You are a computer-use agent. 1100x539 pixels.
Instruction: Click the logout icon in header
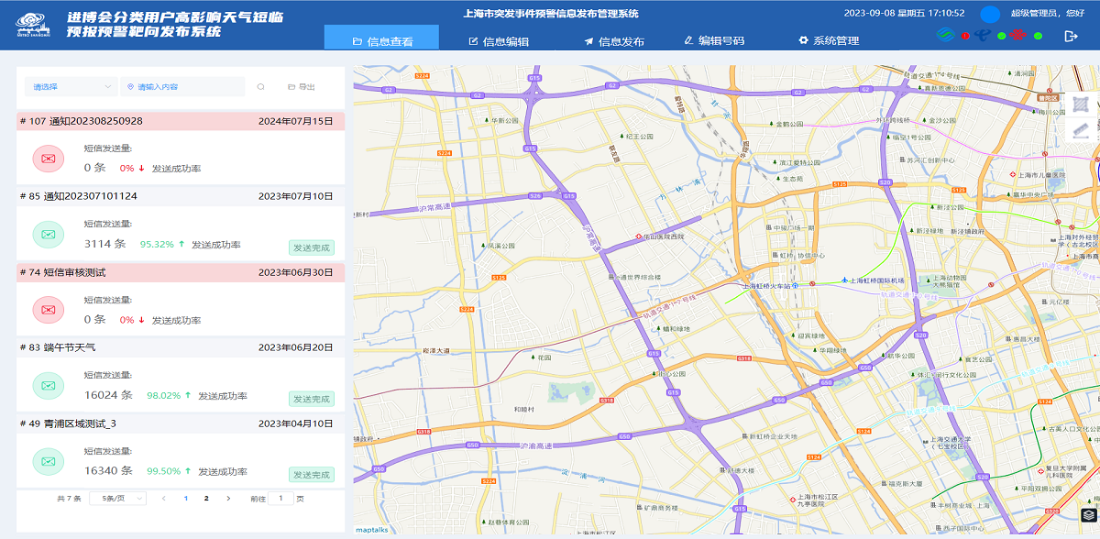coord(1071,36)
